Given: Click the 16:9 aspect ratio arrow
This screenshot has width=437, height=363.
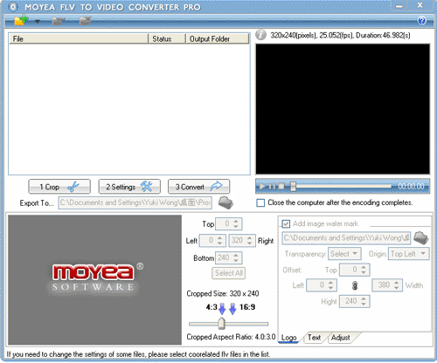Looking at the screenshot, I should (x=232, y=309).
